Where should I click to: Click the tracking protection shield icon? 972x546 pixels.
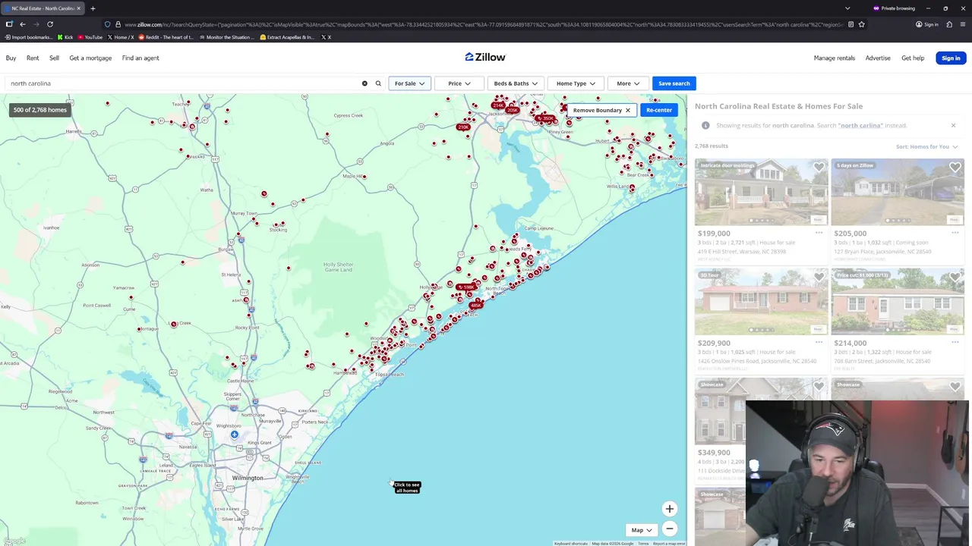(x=107, y=24)
